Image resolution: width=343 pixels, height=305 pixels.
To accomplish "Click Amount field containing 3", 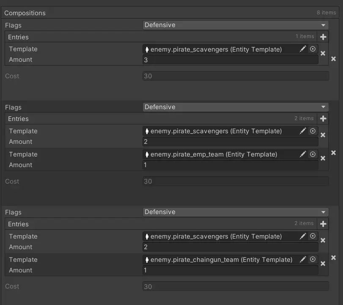I will pos(230,60).
